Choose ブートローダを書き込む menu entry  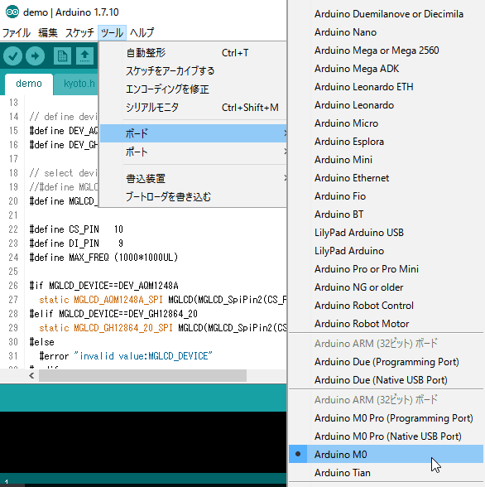[193, 197]
